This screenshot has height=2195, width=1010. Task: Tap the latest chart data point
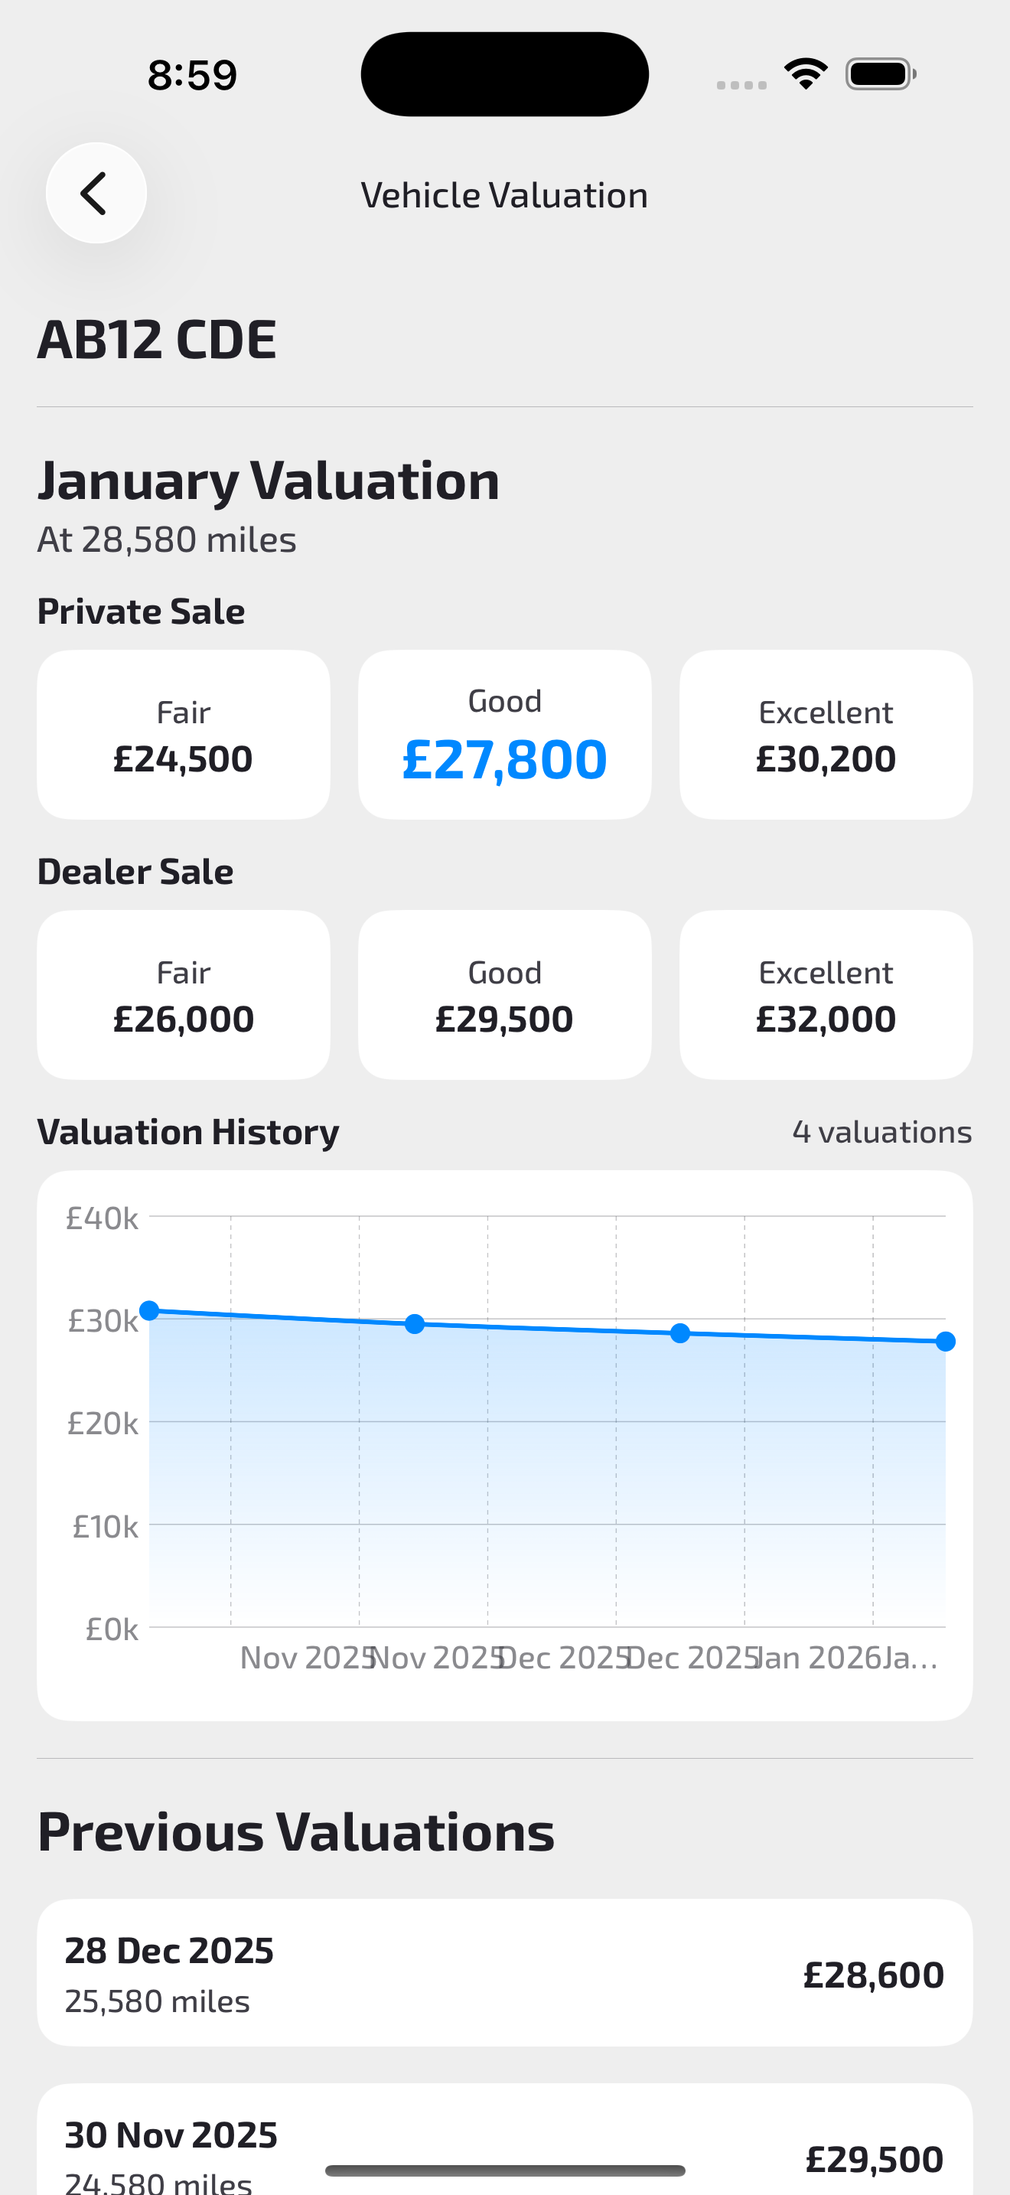tap(944, 1342)
